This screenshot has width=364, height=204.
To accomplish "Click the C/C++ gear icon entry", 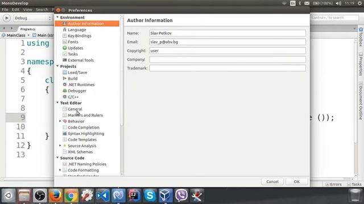I will tap(64, 97).
